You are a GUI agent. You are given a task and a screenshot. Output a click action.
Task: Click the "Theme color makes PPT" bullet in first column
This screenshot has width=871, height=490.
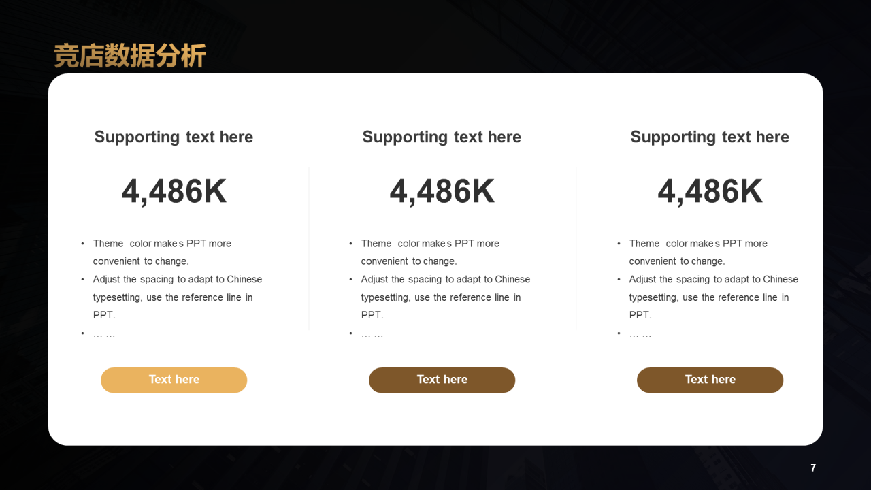pos(162,252)
